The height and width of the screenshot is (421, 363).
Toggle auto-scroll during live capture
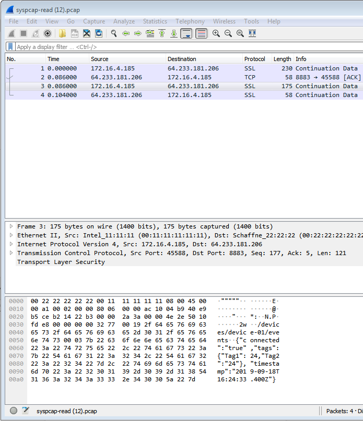186,33
